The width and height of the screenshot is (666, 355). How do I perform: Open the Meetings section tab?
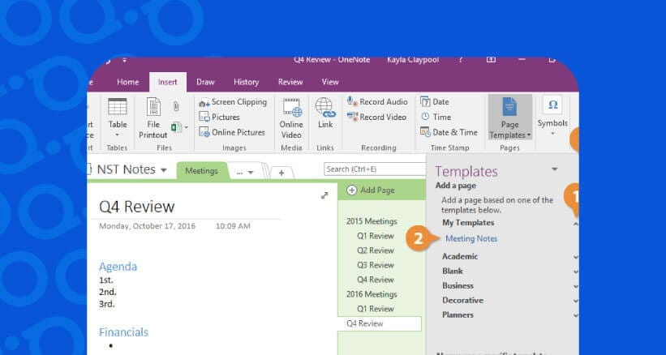click(x=200, y=171)
